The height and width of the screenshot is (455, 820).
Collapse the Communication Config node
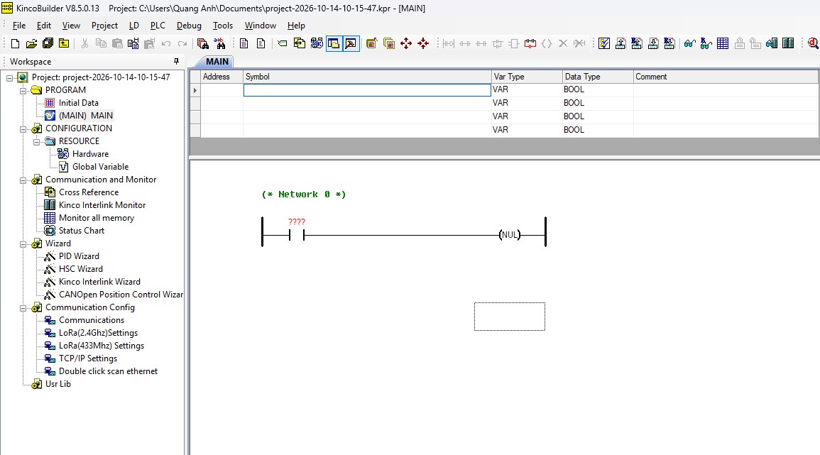[x=23, y=307]
